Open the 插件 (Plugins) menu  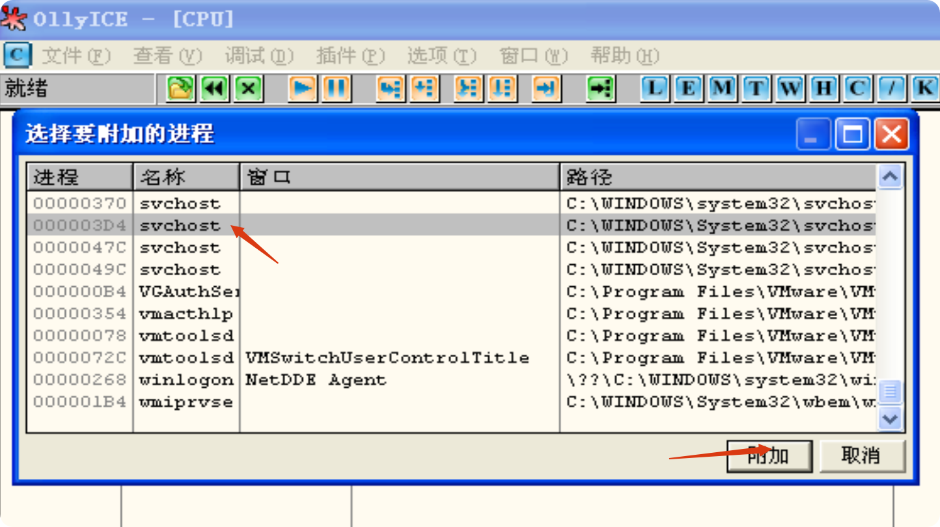coord(350,56)
